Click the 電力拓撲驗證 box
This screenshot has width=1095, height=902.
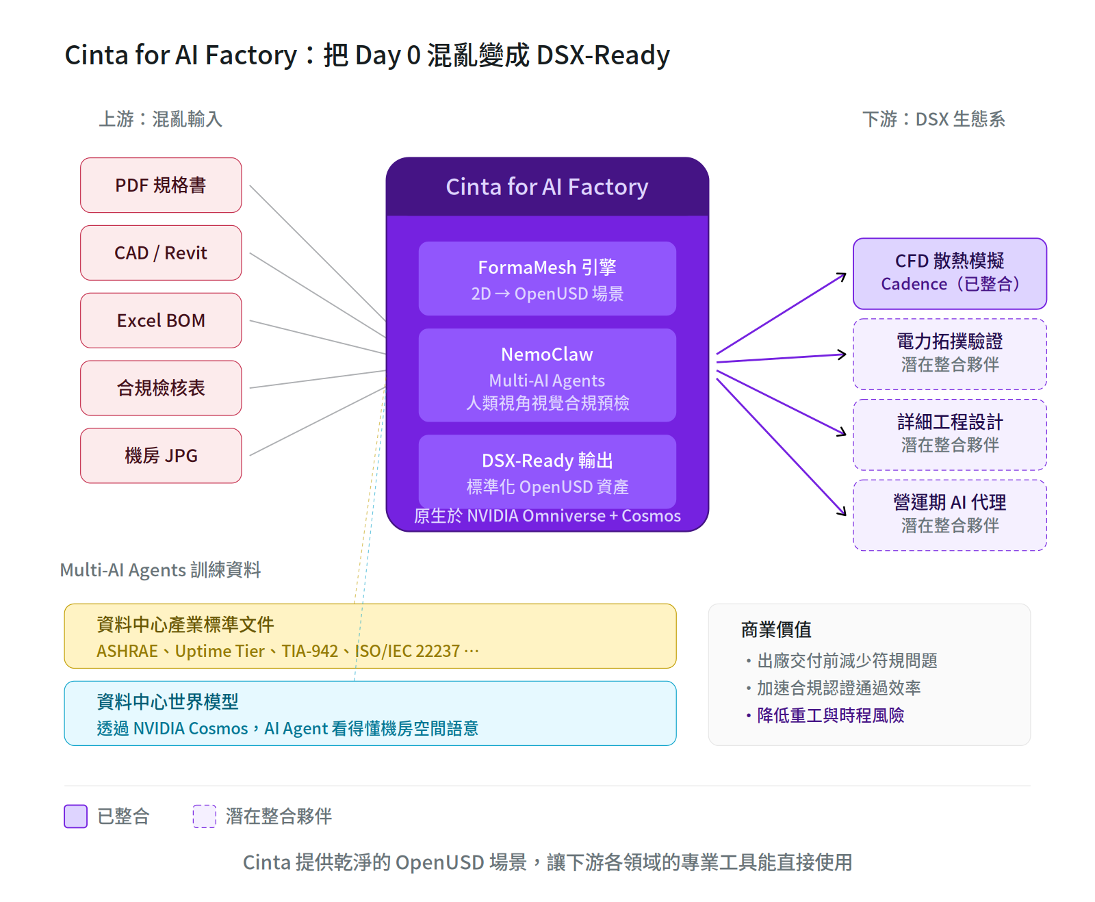950,355
